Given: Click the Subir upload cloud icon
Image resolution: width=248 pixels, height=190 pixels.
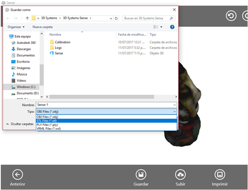Looking at the screenshot, I should 180,175.
